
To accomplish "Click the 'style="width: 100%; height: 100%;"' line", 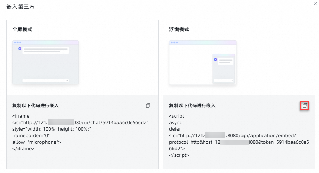I will tap(52, 129).
